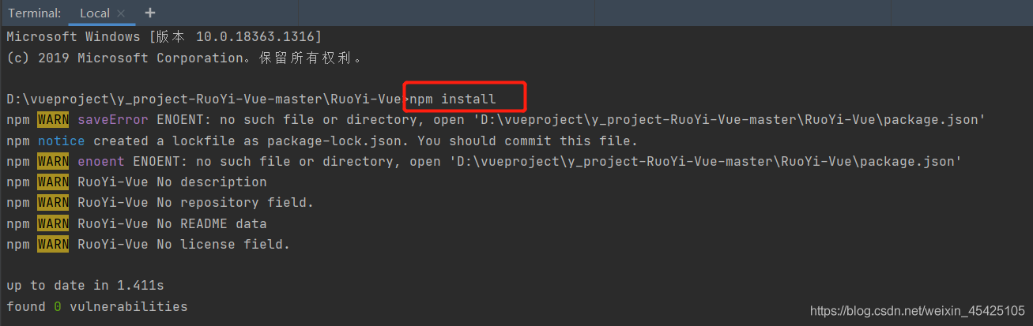
Task: Click the csdn blog URL watermark
Action: click(x=917, y=311)
